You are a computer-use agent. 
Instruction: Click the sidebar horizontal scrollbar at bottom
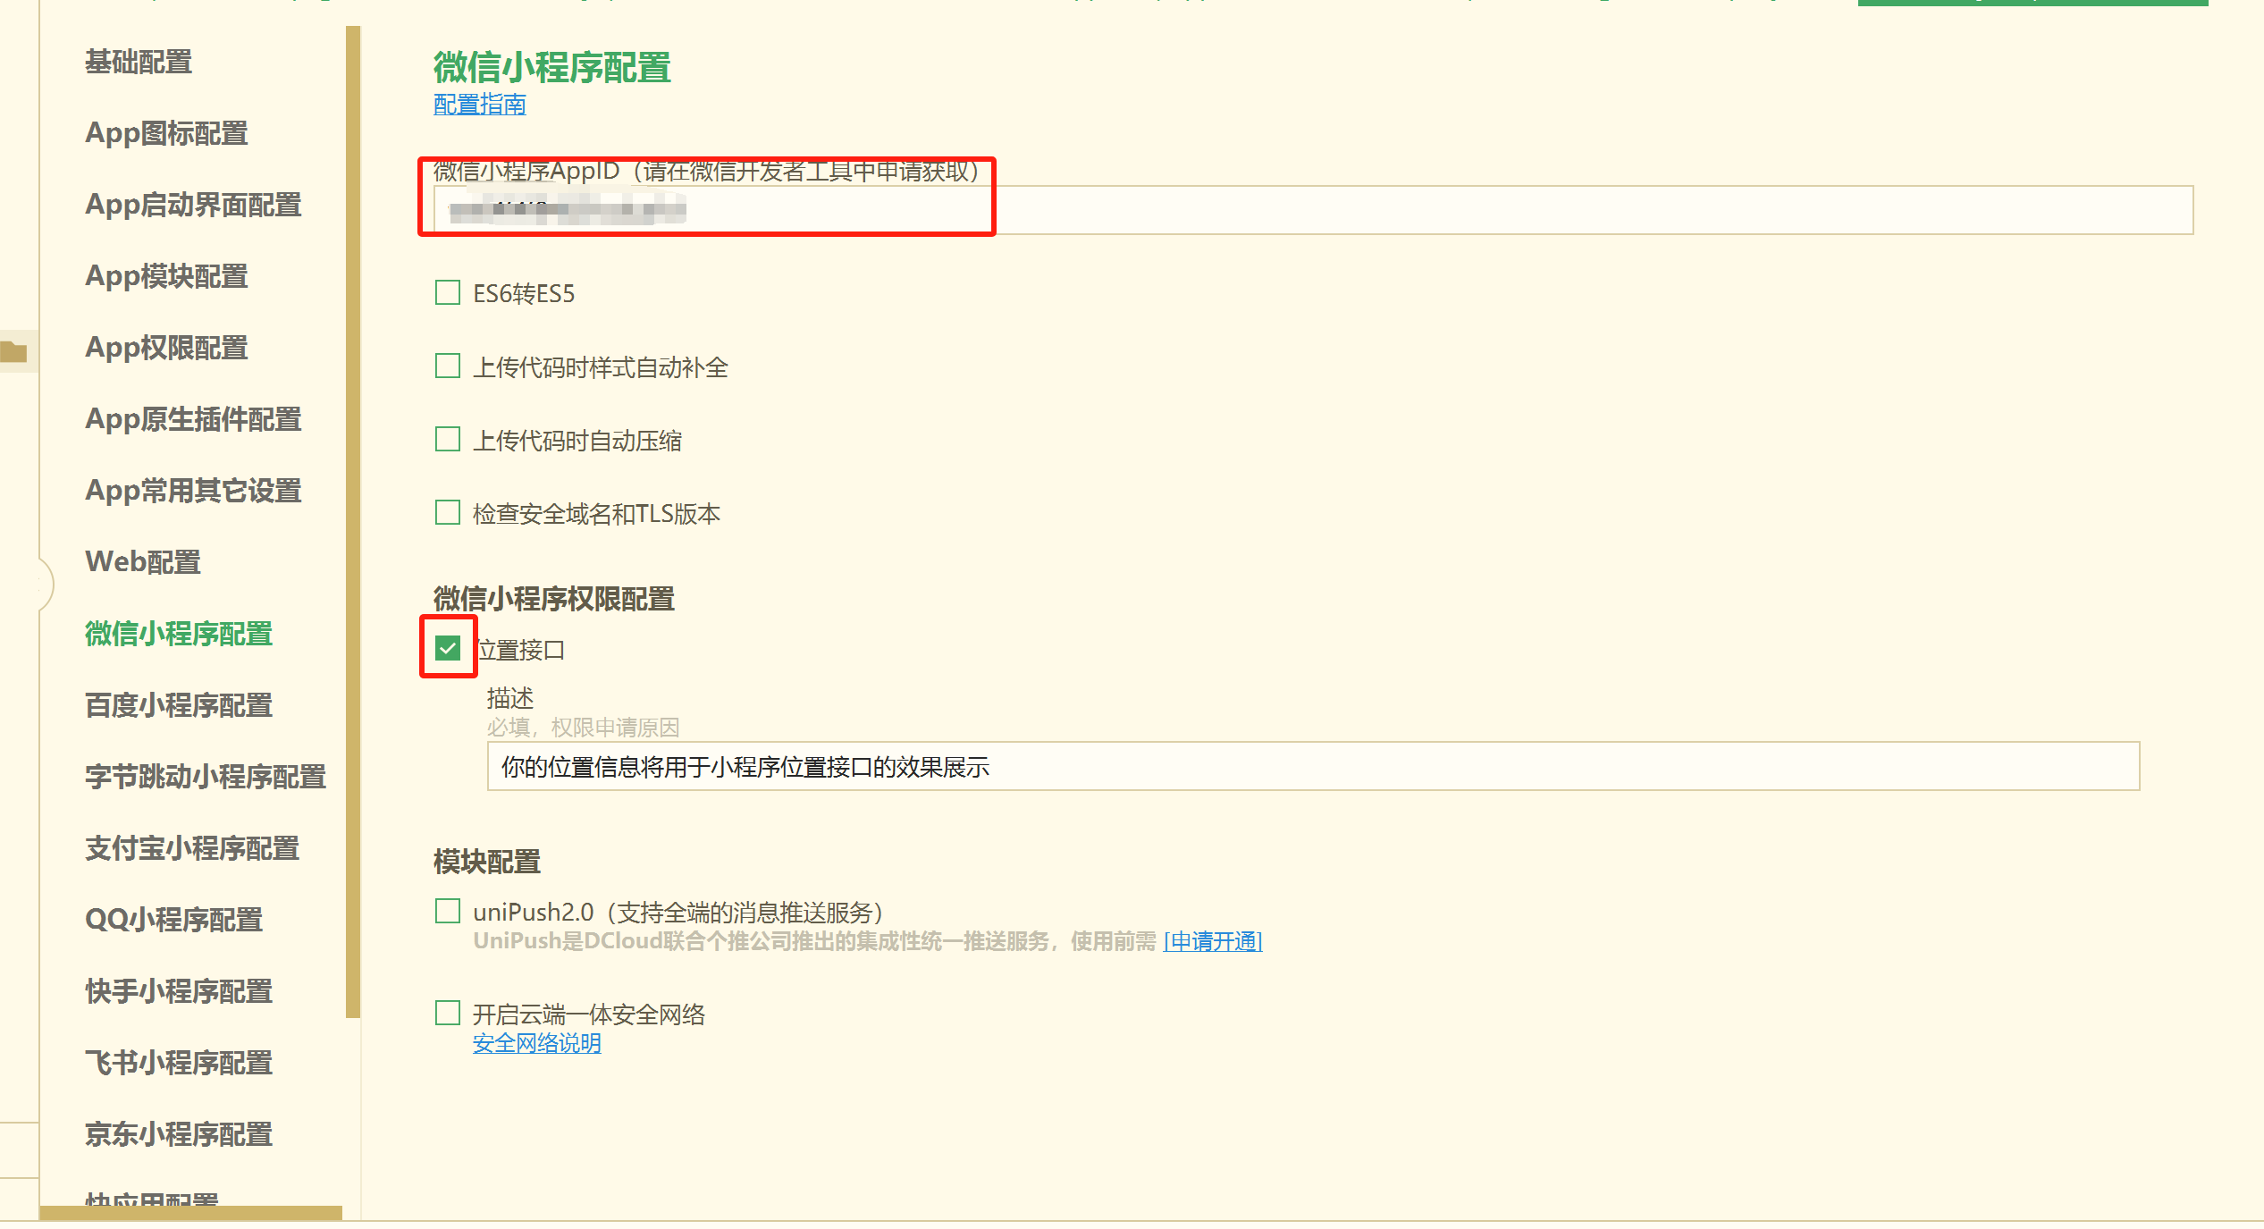point(190,1213)
